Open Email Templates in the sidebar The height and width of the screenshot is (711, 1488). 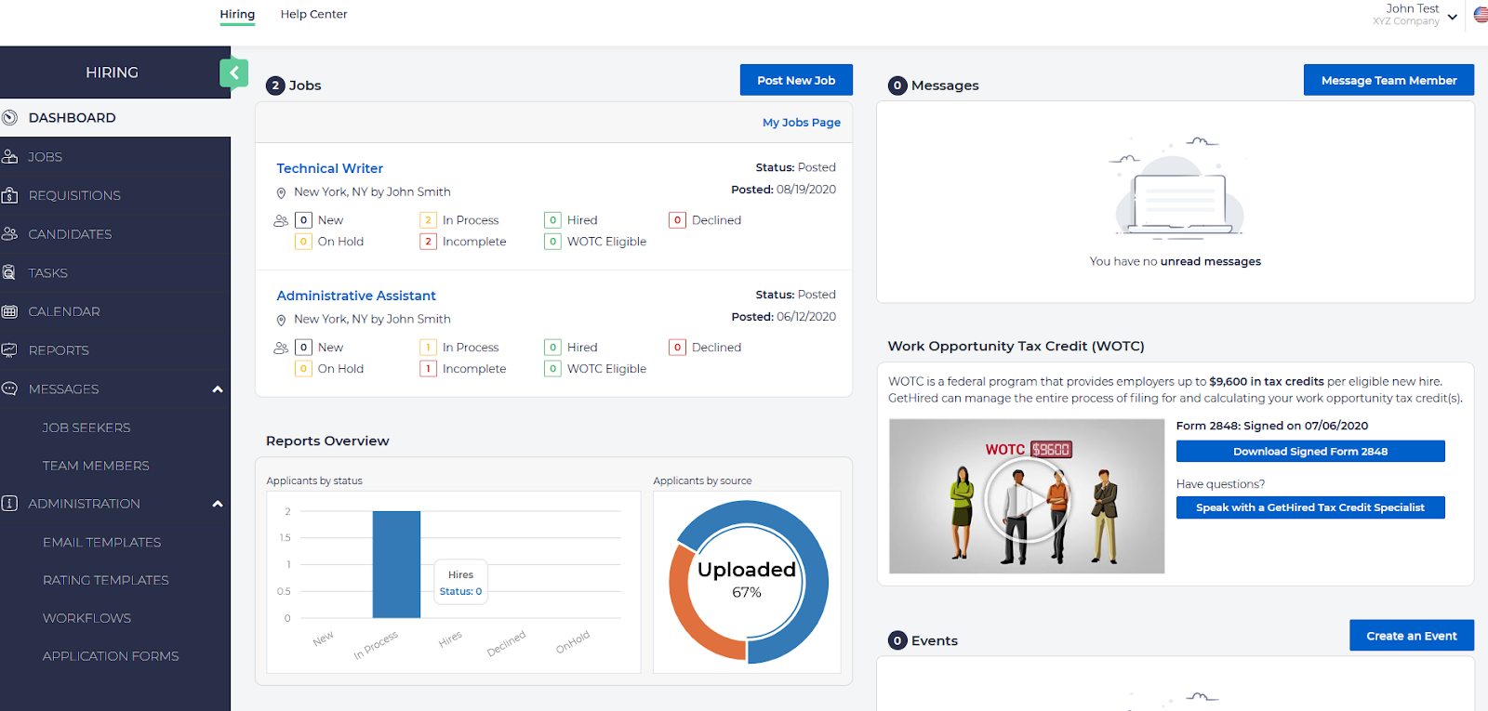(x=101, y=542)
